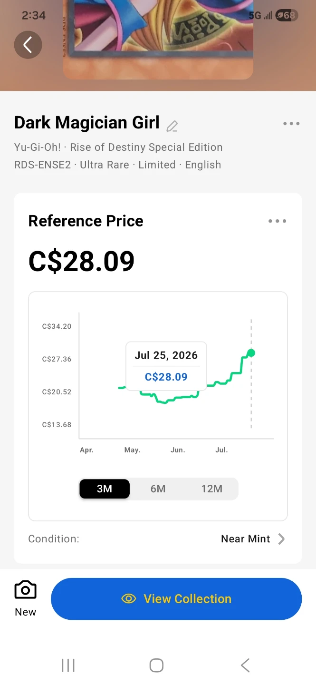Tap Android home button
316x685 pixels.
(156, 665)
